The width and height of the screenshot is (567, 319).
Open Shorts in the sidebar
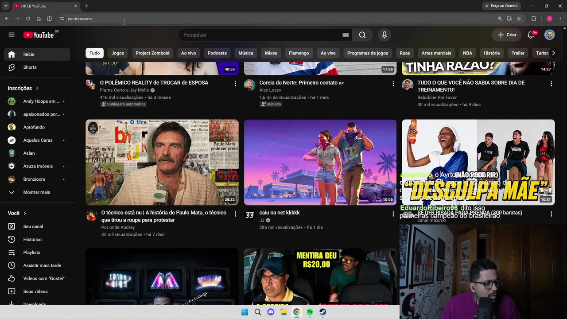tap(37, 67)
